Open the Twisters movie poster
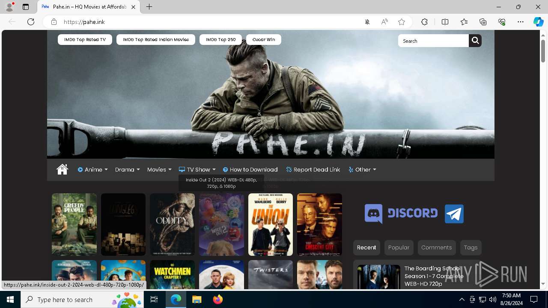The height and width of the screenshot is (308, 548). [271, 275]
